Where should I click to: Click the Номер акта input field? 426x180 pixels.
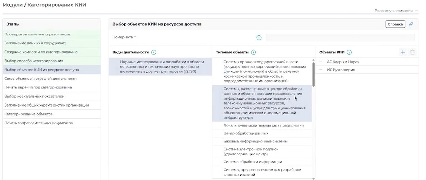pyautogui.click(x=340, y=38)
